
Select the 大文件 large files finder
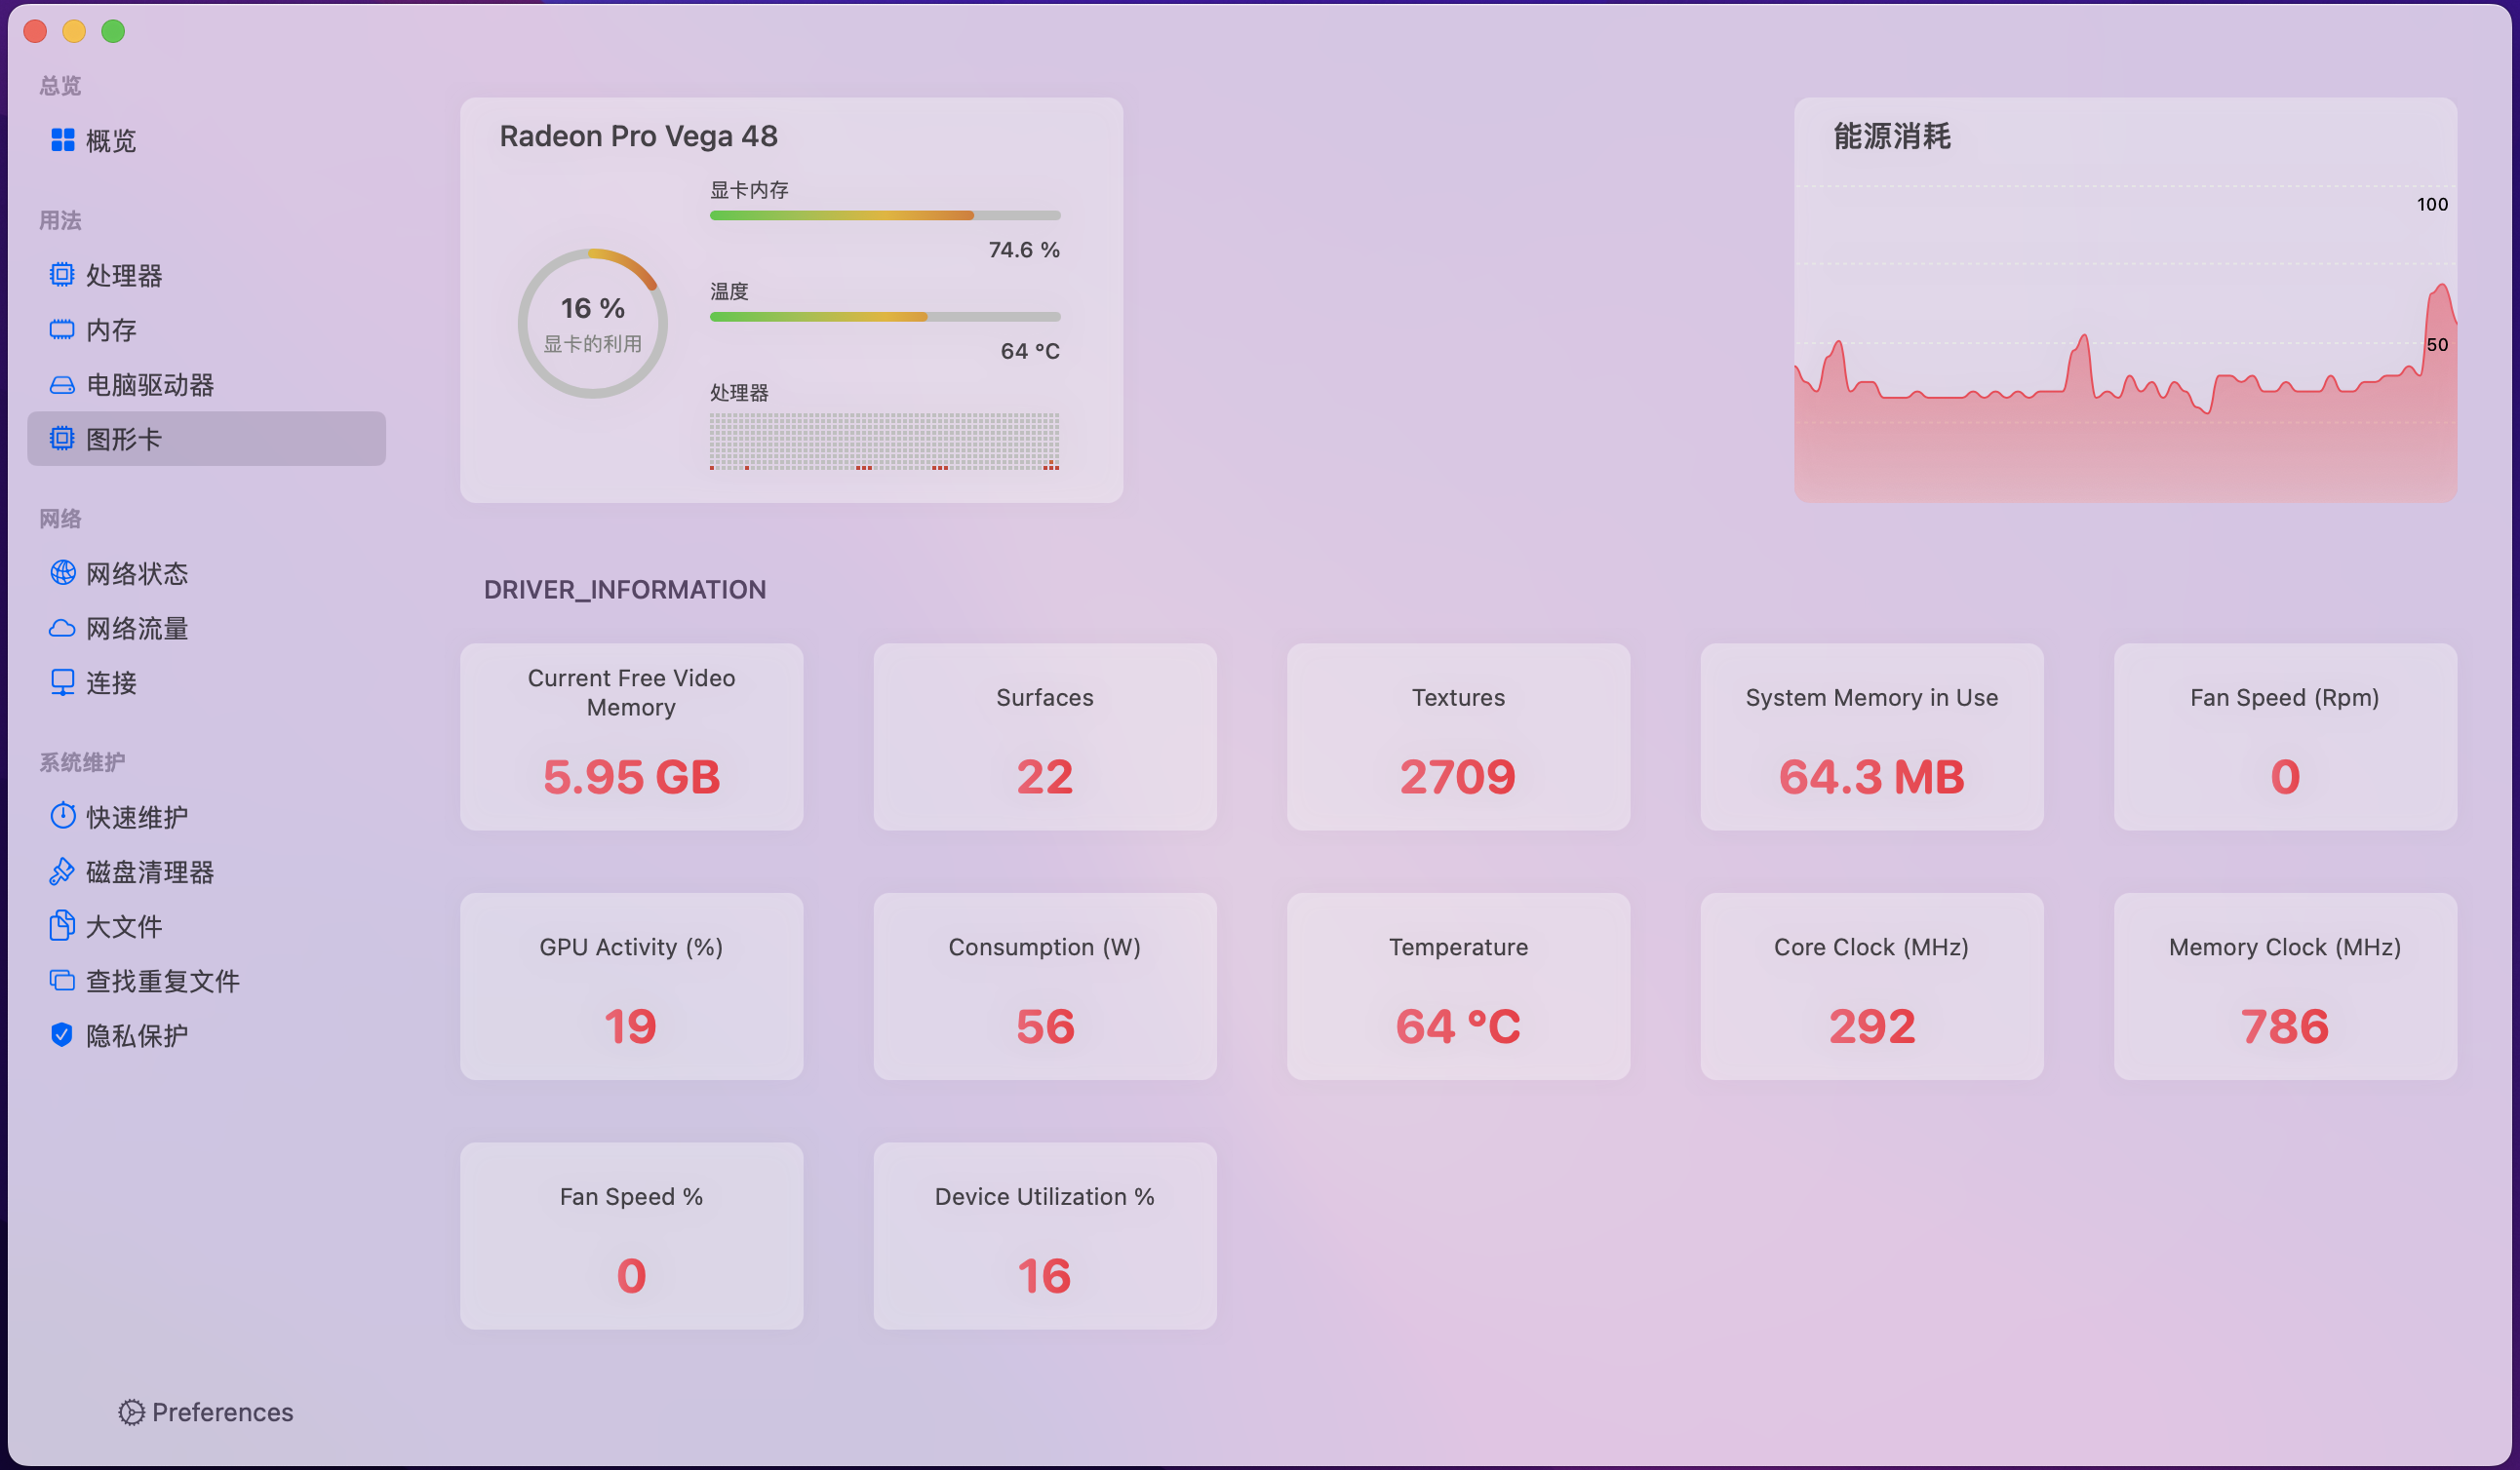point(62,925)
